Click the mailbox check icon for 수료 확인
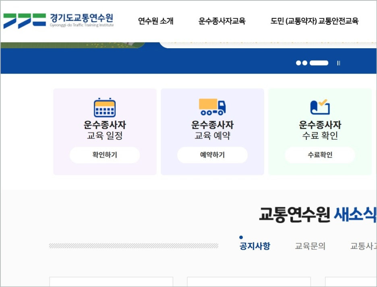The image size is (377, 287). coord(319,106)
